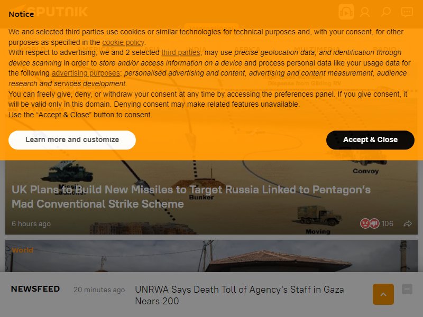Minimize the newsfeed bar with minus button

(407, 289)
